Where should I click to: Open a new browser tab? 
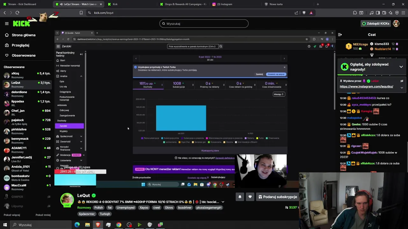pyautogui.click(x=318, y=4)
